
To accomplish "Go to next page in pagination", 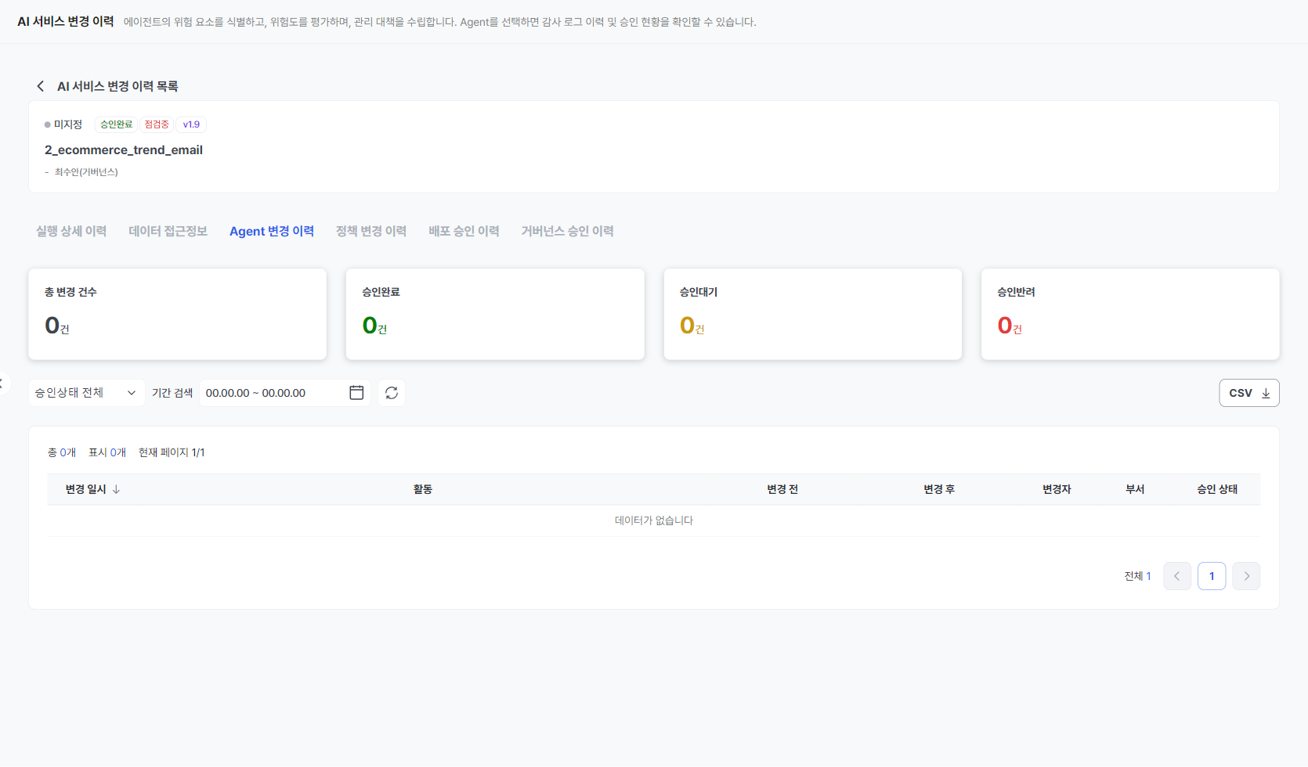I will coord(1246,576).
